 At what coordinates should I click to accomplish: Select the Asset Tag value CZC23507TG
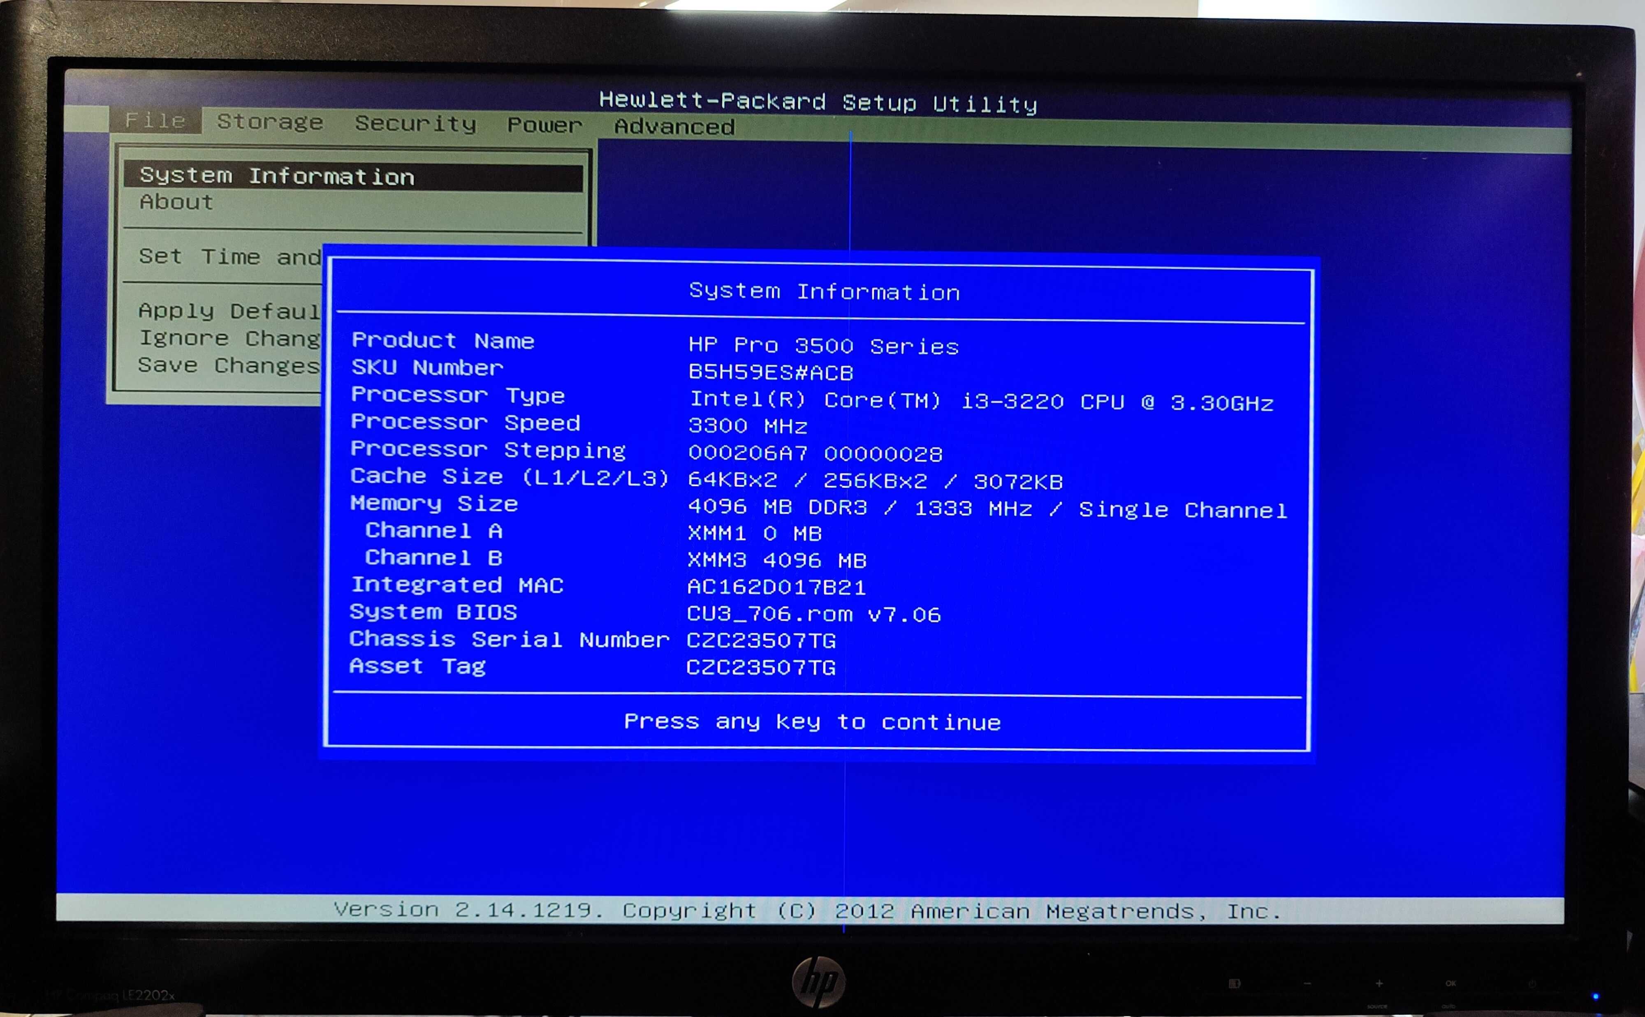tap(760, 667)
